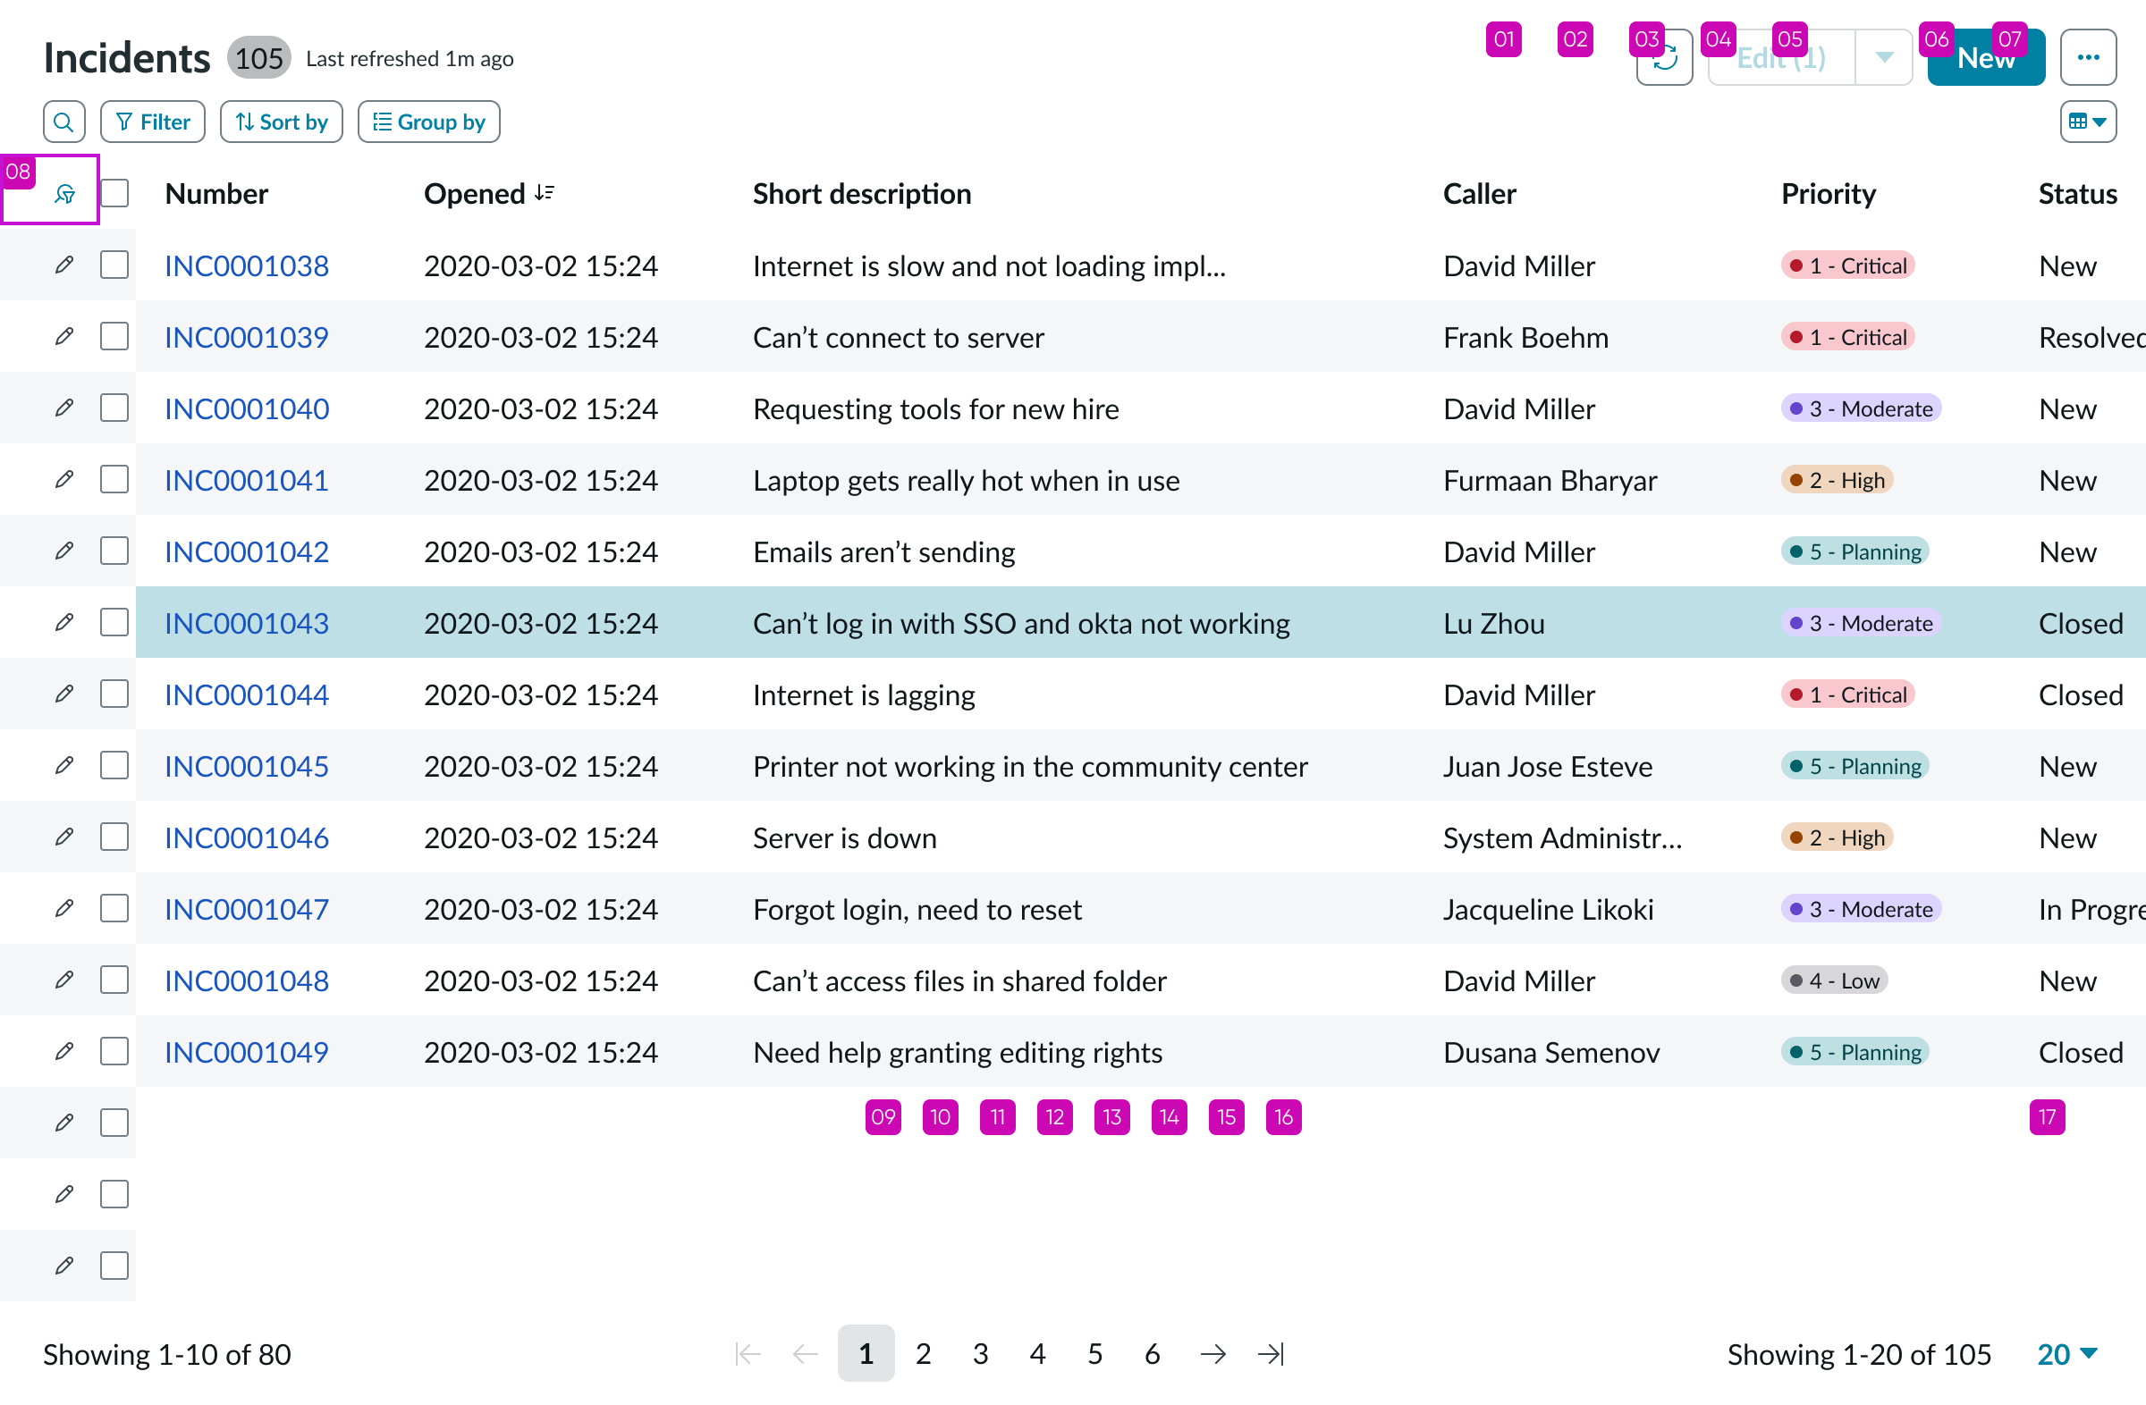Open the Sort by menu

(281, 121)
